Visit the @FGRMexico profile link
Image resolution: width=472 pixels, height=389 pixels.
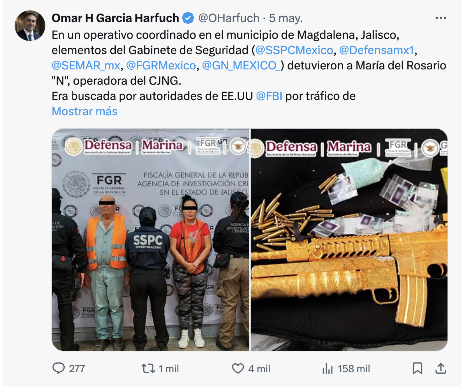(161, 66)
